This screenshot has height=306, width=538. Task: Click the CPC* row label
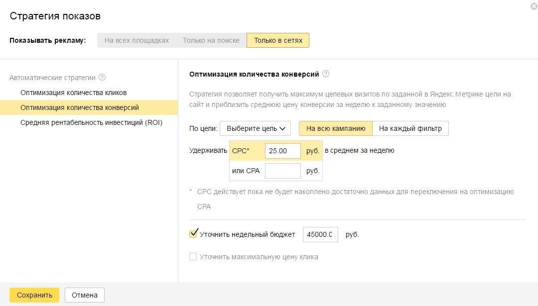[x=241, y=151]
